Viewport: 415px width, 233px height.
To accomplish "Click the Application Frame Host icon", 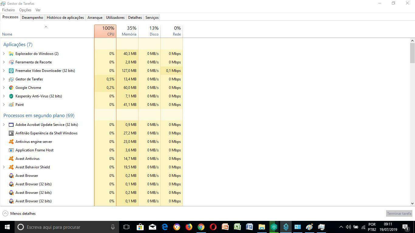I will coord(11,150).
